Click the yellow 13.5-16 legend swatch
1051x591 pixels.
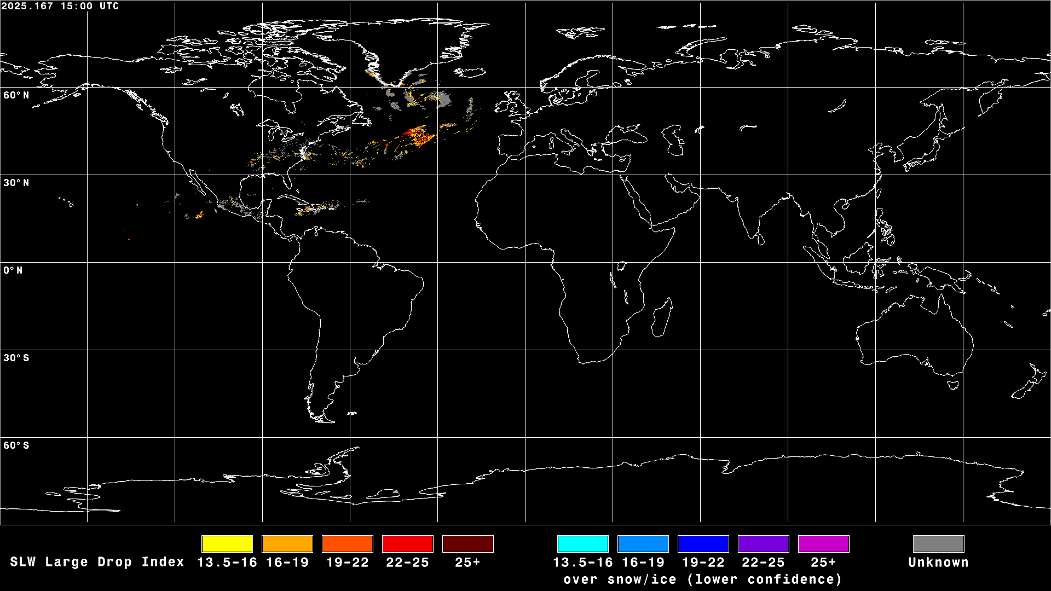coord(227,544)
